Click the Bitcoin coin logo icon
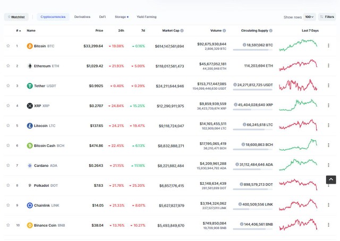The width and height of the screenshot is (340, 241). (x=30, y=46)
